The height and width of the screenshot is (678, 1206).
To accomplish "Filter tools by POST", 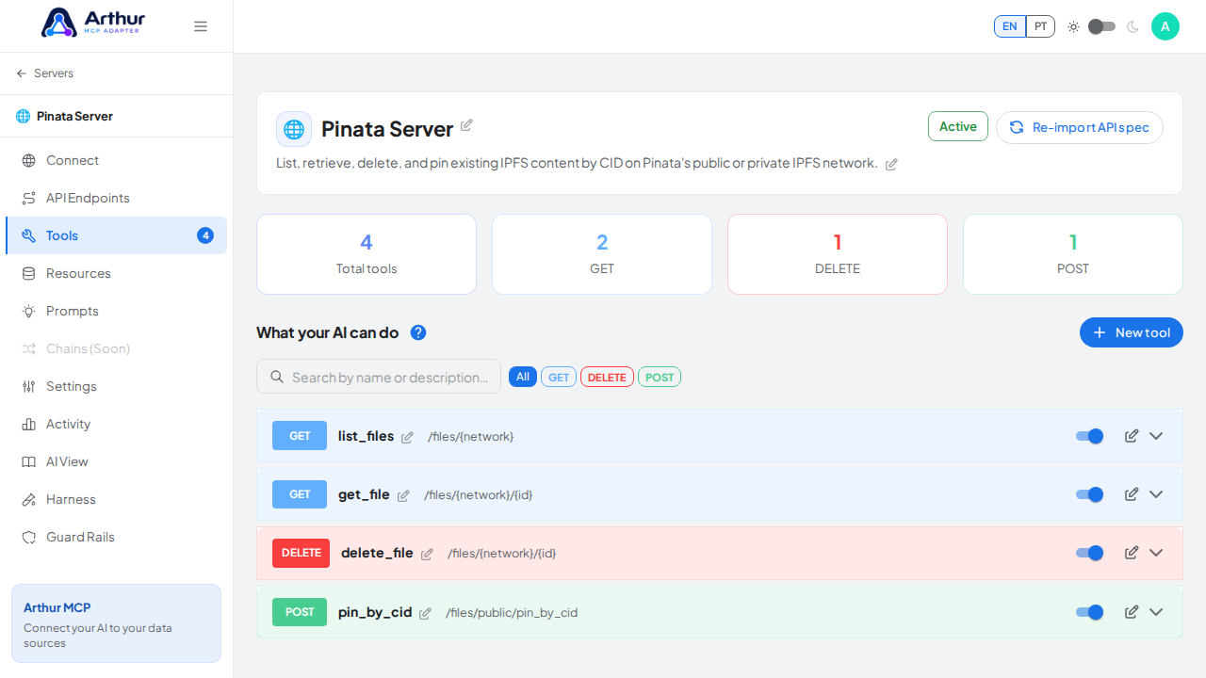I will 660,377.
